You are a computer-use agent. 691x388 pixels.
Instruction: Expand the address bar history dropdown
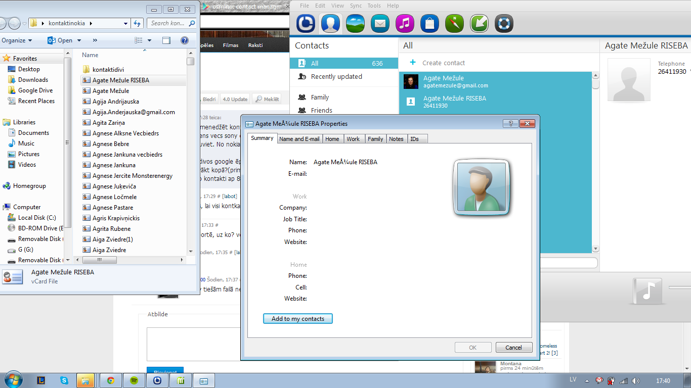pos(126,23)
